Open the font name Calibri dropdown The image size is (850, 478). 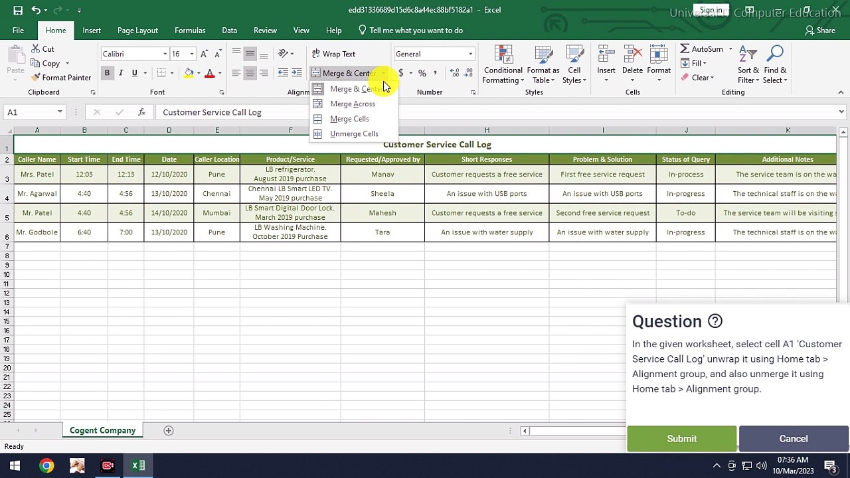(x=165, y=54)
